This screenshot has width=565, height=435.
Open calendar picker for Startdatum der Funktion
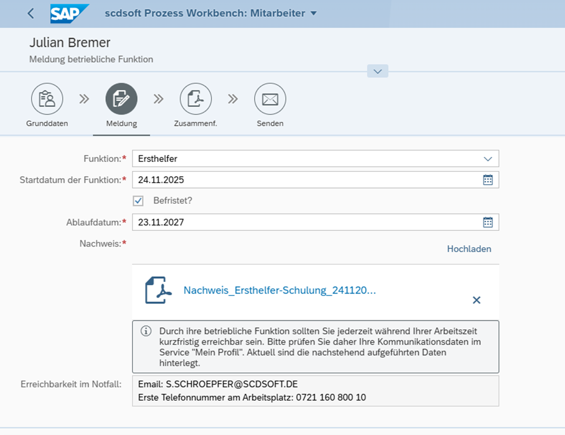coord(488,180)
